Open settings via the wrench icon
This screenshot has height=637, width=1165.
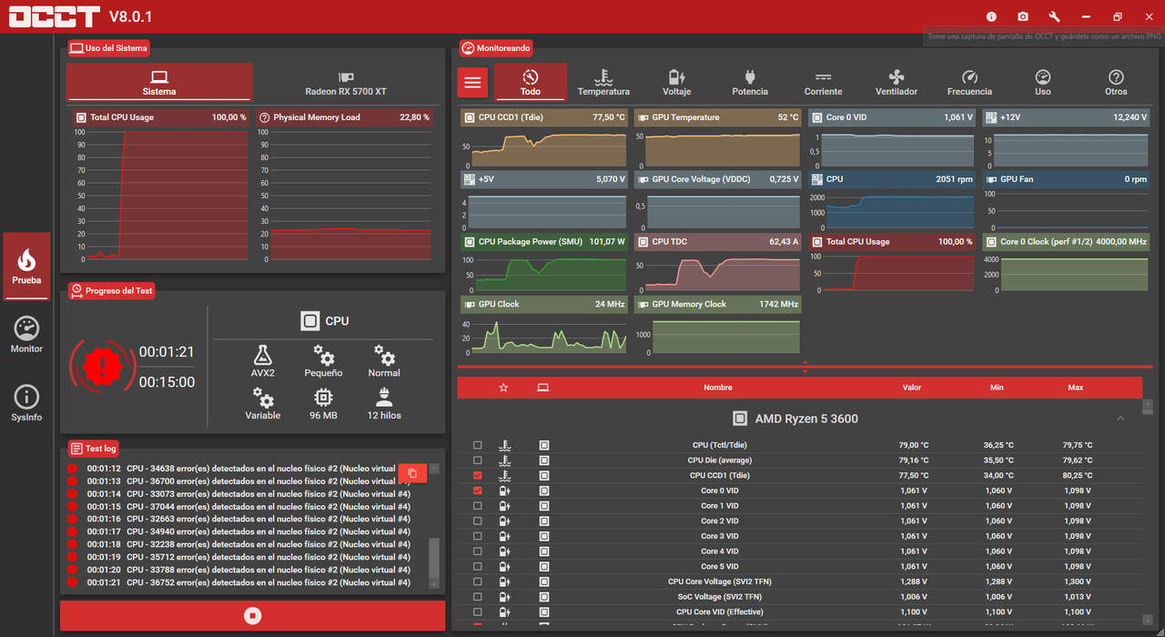point(1054,16)
